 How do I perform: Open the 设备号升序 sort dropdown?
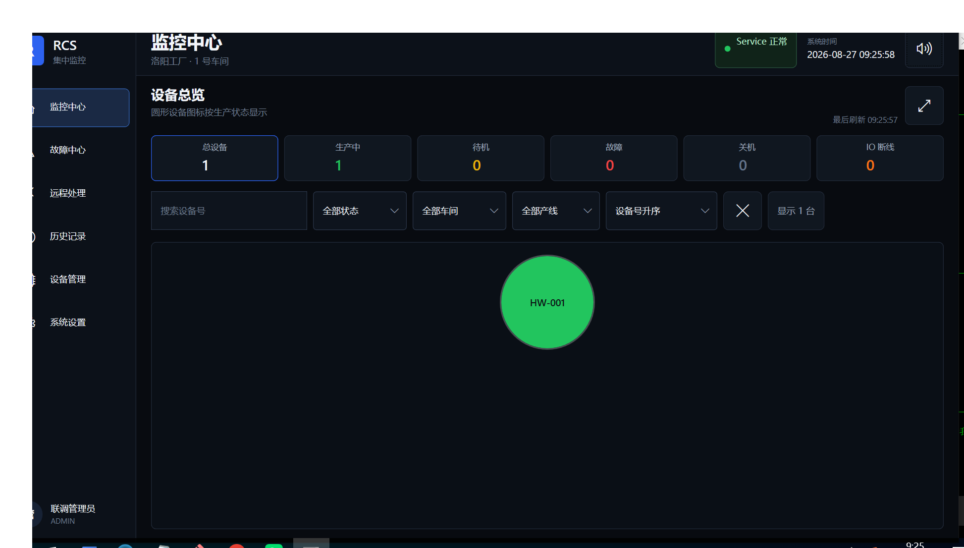[x=661, y=211]
